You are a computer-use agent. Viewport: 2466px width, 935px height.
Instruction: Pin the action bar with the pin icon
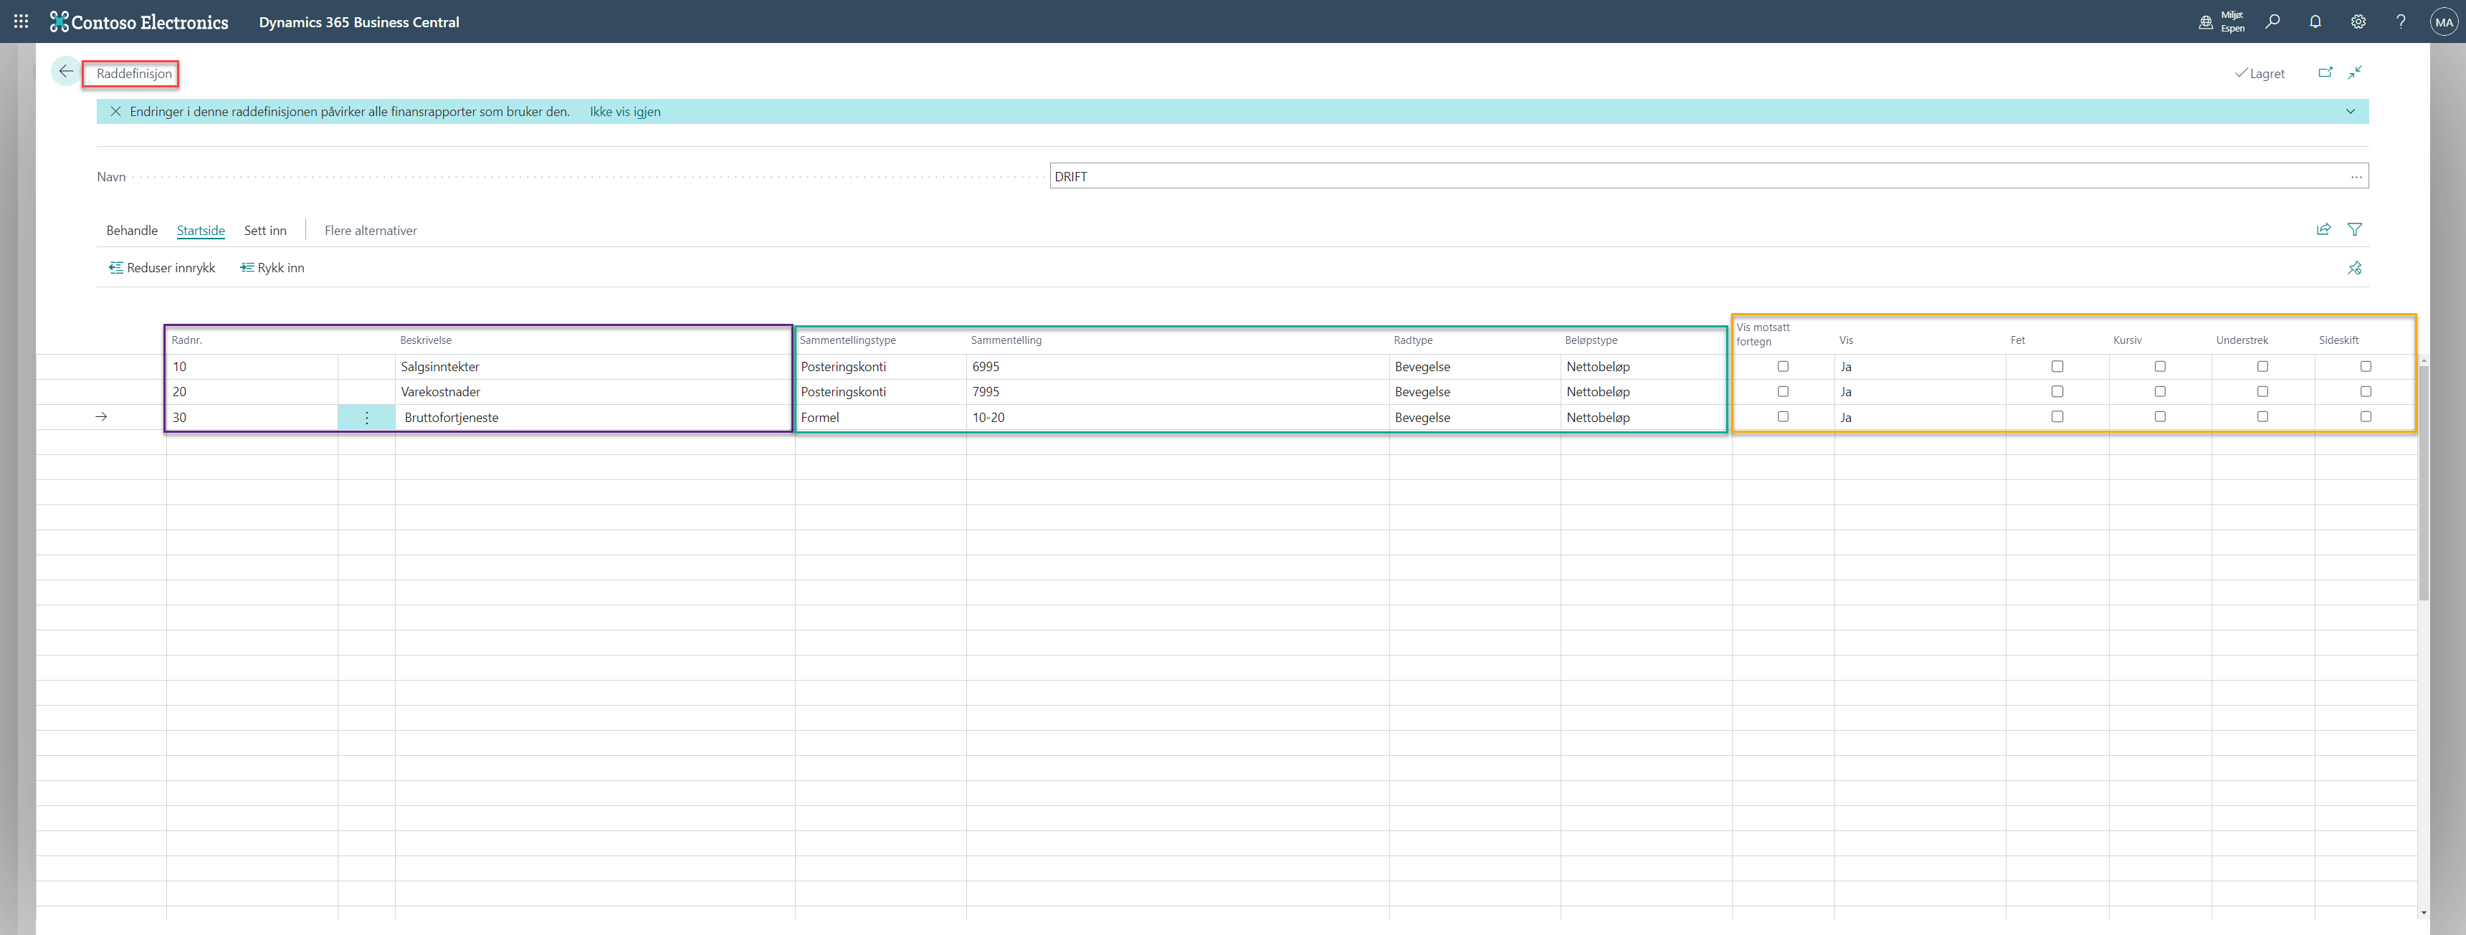coord(2355,268)
